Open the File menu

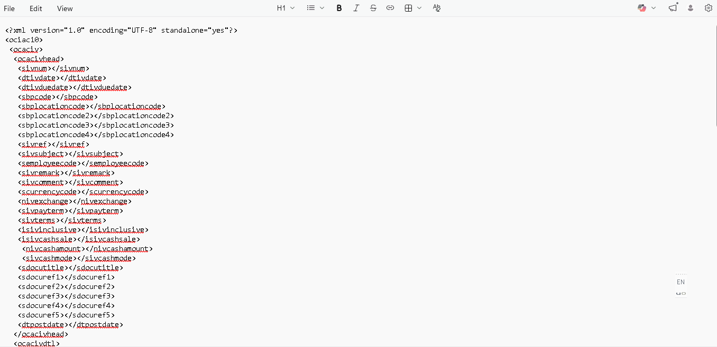pyautogui.click(x=10, y=8)
